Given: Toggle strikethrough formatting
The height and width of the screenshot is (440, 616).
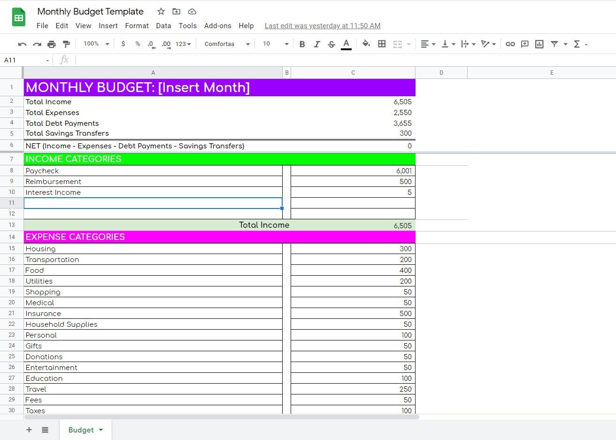Looking at the screenshot, I should coord(331,44).
